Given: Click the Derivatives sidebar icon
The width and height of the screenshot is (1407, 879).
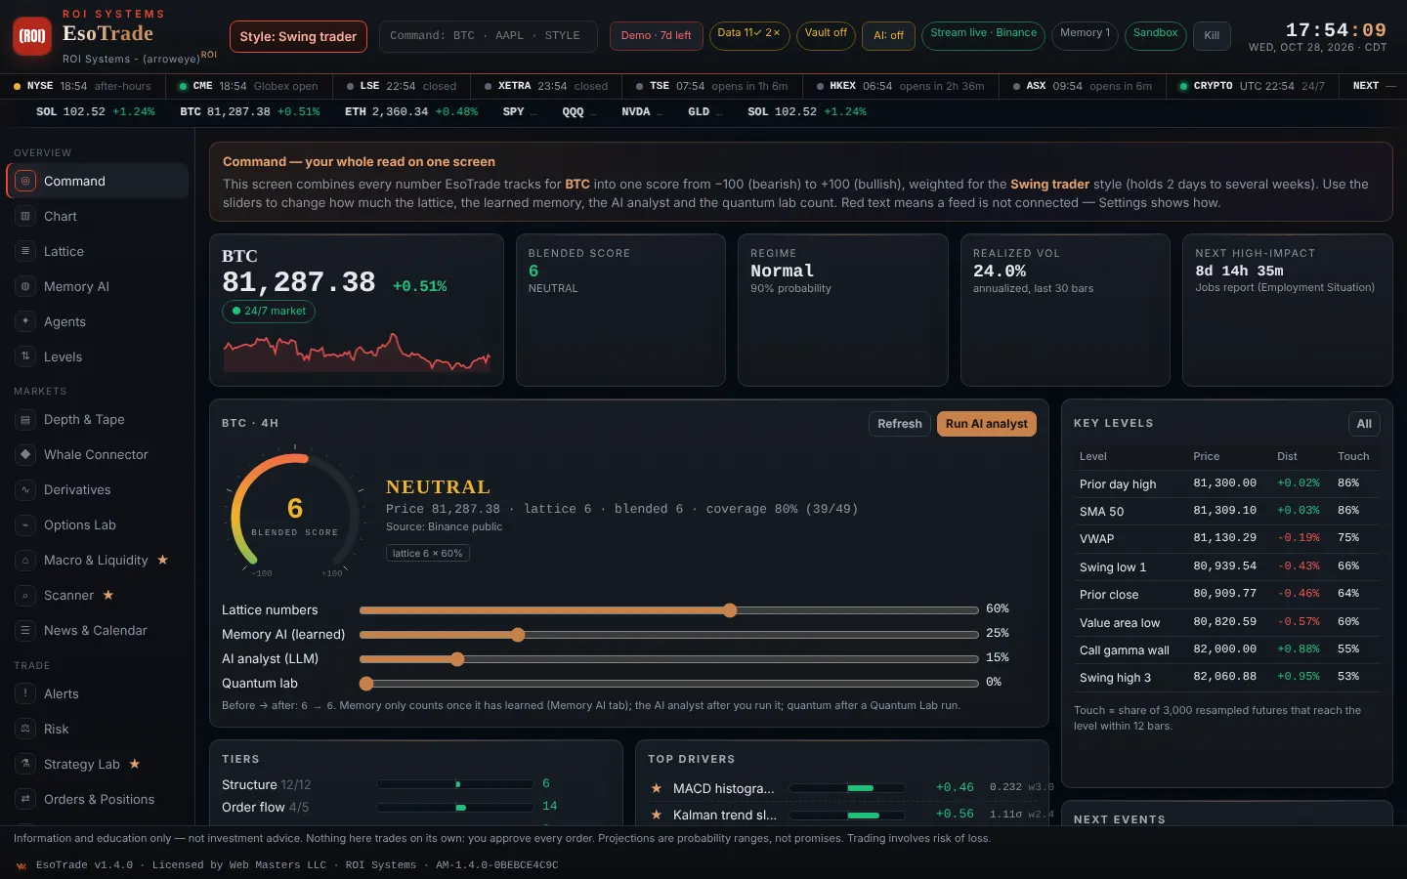Looking at the screenshot, I should [25, 489].
